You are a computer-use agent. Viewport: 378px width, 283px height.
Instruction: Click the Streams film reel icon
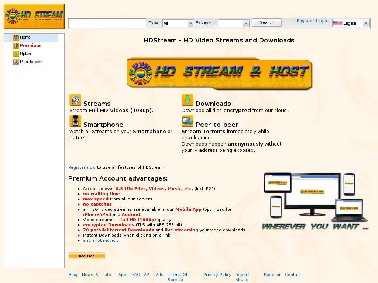[75, 99]
